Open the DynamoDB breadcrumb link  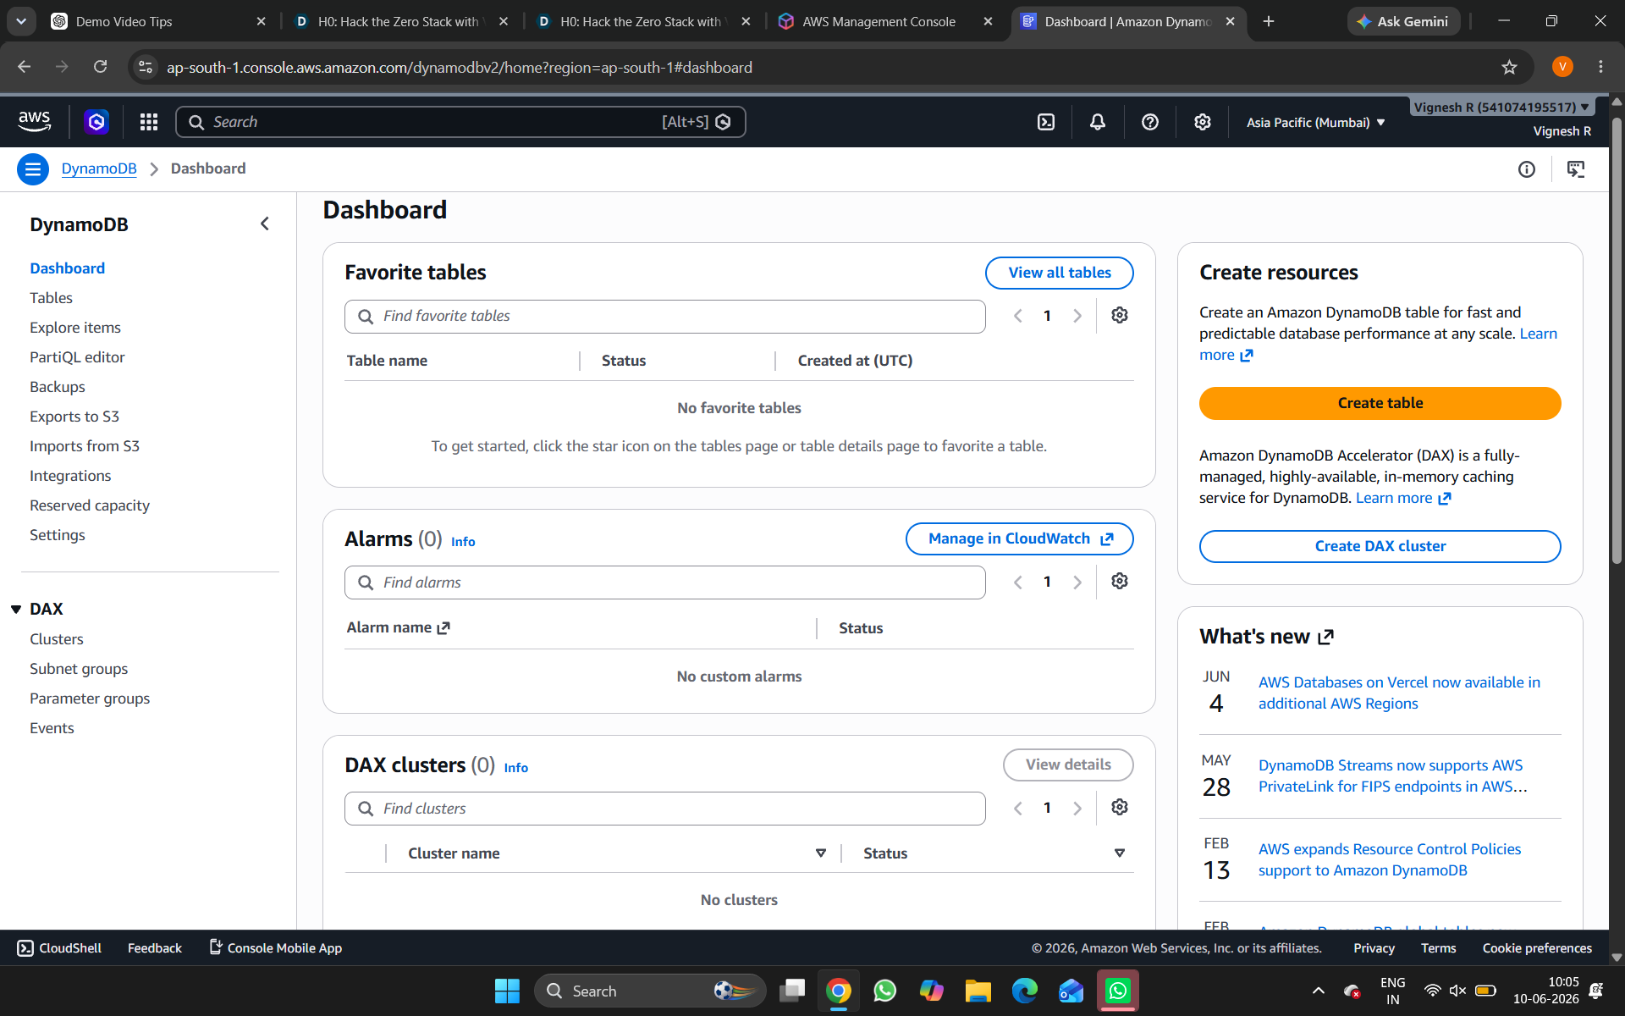(x=99, y=168)
